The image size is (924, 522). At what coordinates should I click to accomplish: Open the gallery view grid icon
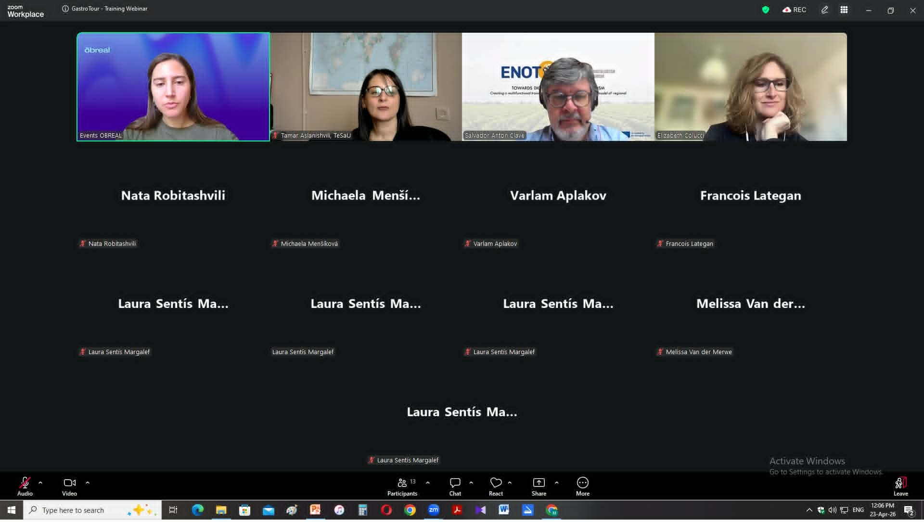(844, 10)
